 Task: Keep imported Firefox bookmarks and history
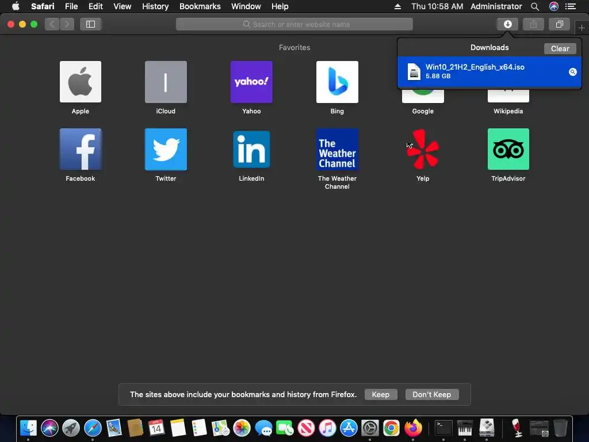(x=381, y=394)
